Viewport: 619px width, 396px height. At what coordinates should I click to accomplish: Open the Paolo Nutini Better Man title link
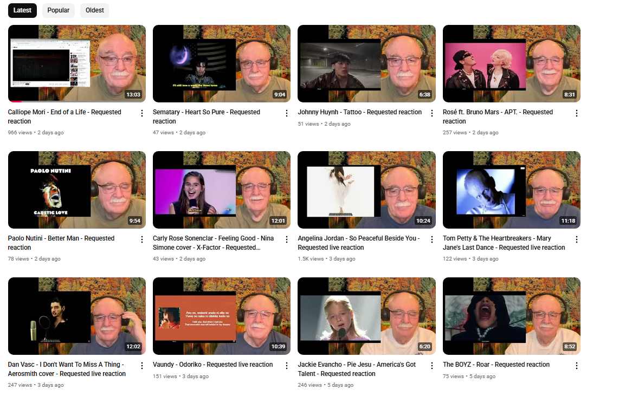click(x=61, y=243)
